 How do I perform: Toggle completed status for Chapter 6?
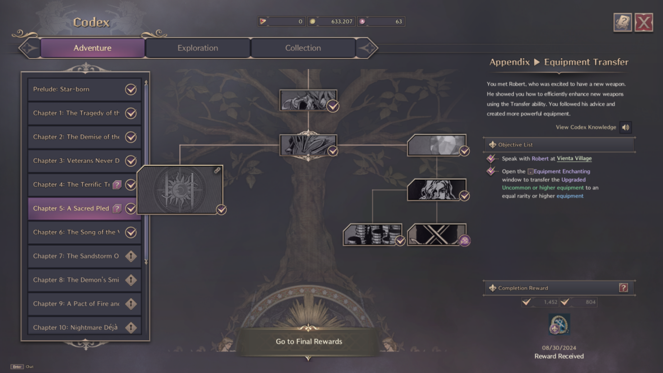tap(131, 232)
